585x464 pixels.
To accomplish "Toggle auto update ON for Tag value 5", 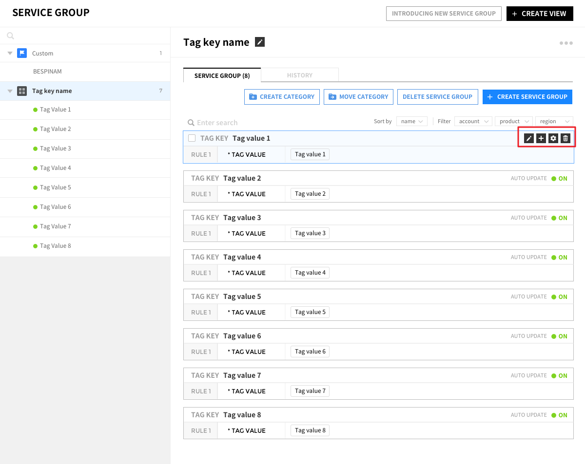I will tap(559, 297).
